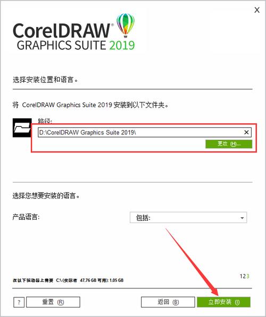This screenshot has width=266, height=317.
Task: Click the 立即安装 (I) install now button
Action: pyautogui.click(x=223, y=302)
